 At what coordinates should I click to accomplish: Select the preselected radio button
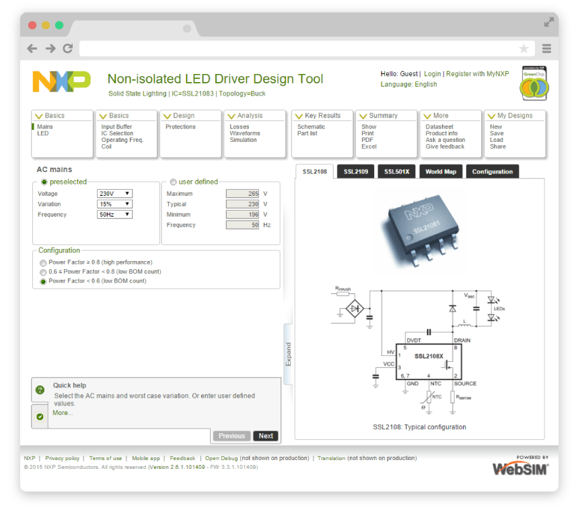pos(44,182)
